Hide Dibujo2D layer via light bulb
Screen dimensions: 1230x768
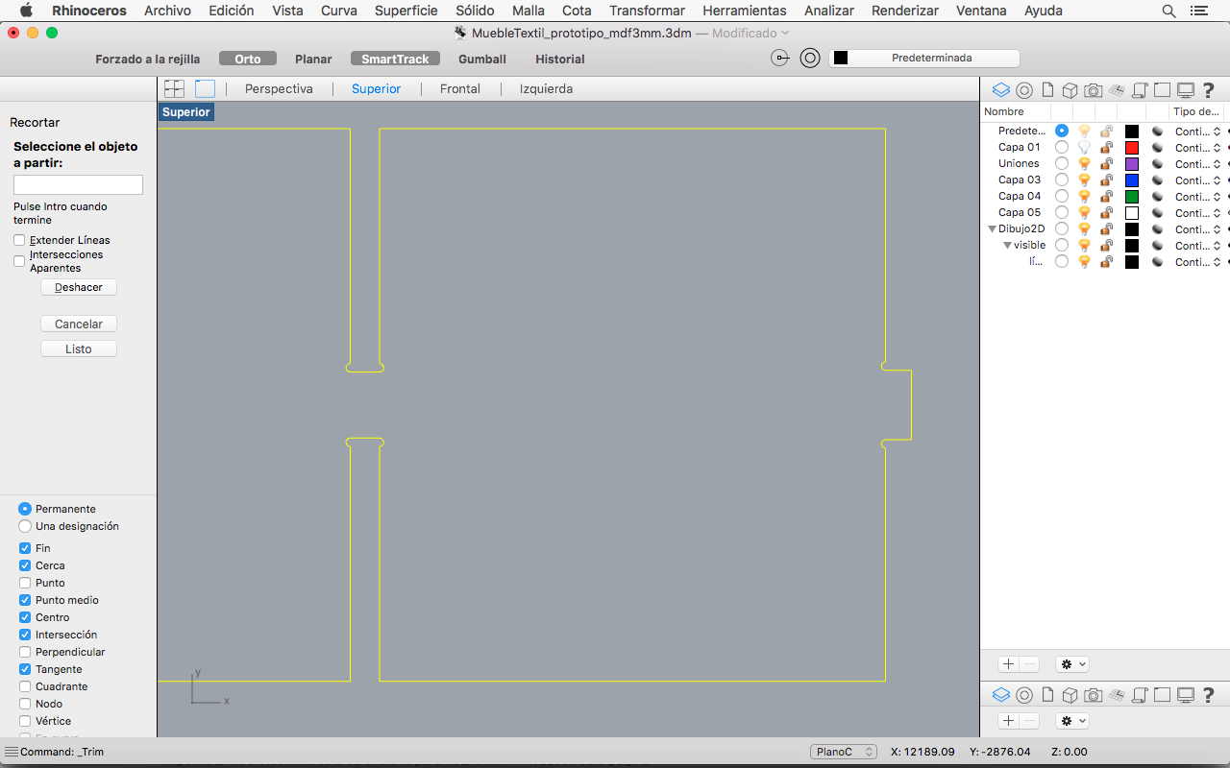pyautogui.click(x=1084, y=228)
